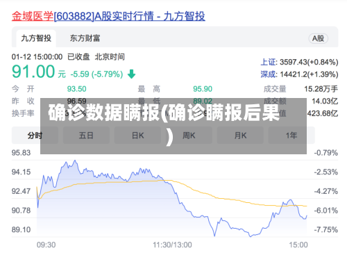Click the -2.53% axis label

click(x=326, y=172)
